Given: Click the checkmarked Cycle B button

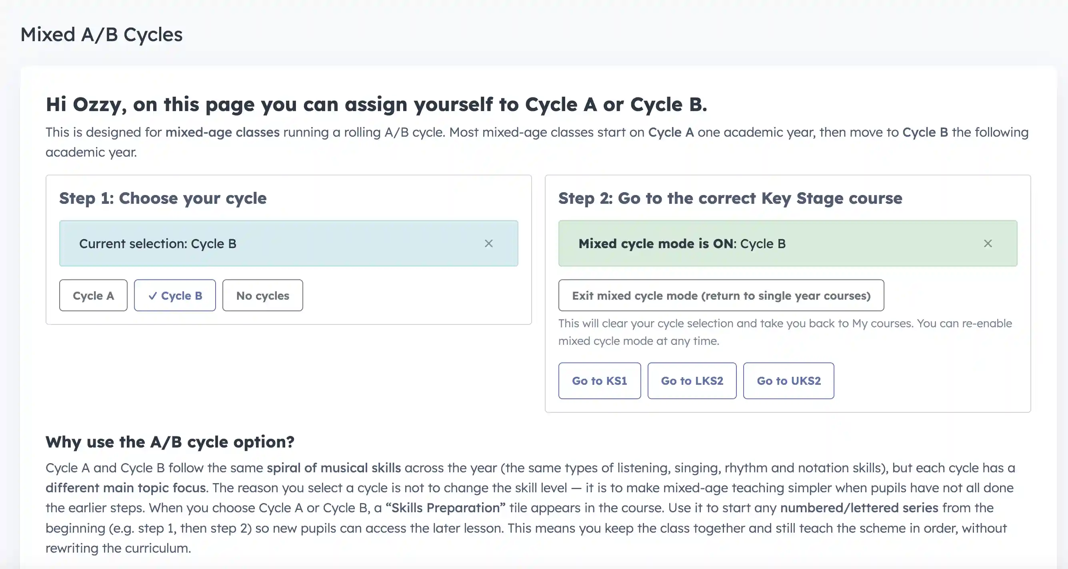Looking at the screenshot, I should point(174,295).
